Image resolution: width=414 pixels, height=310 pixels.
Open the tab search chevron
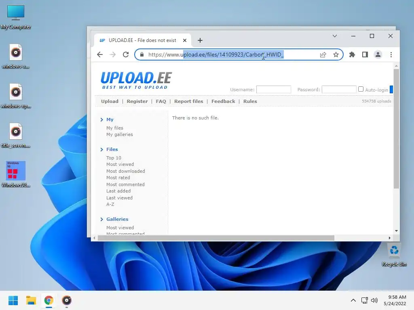pos(334,36)
